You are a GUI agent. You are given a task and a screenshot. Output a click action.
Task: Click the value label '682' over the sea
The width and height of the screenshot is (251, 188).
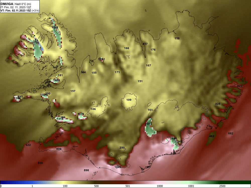[231, 133]
